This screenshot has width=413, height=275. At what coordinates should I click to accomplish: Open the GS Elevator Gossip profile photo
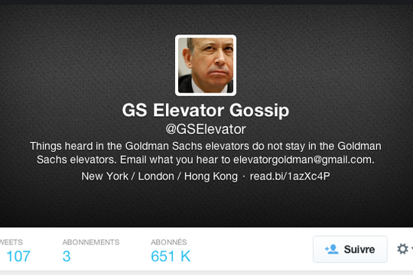click(206, 65)
